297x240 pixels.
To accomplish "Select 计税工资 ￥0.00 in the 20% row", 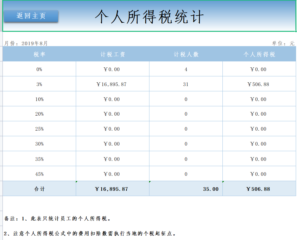I will pyautogui.click(x=113, y=114).
